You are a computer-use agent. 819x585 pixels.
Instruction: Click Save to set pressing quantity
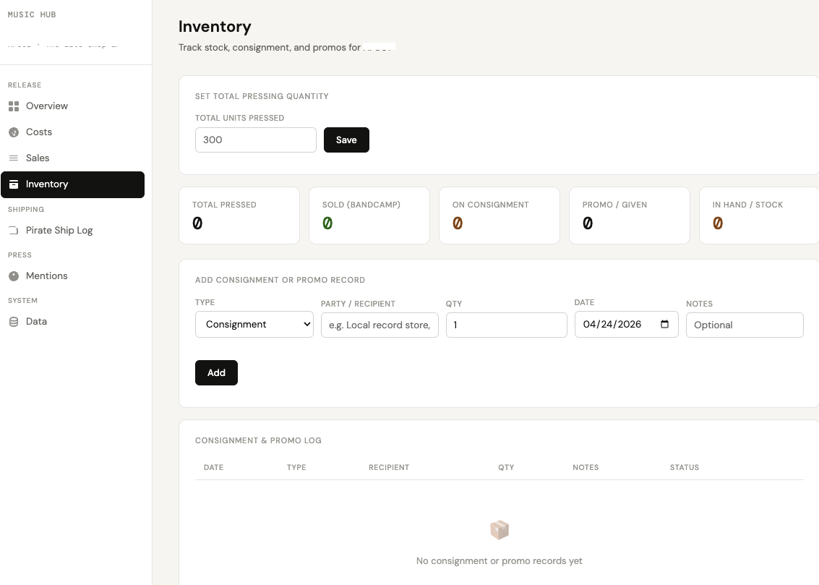coord(346,140)
